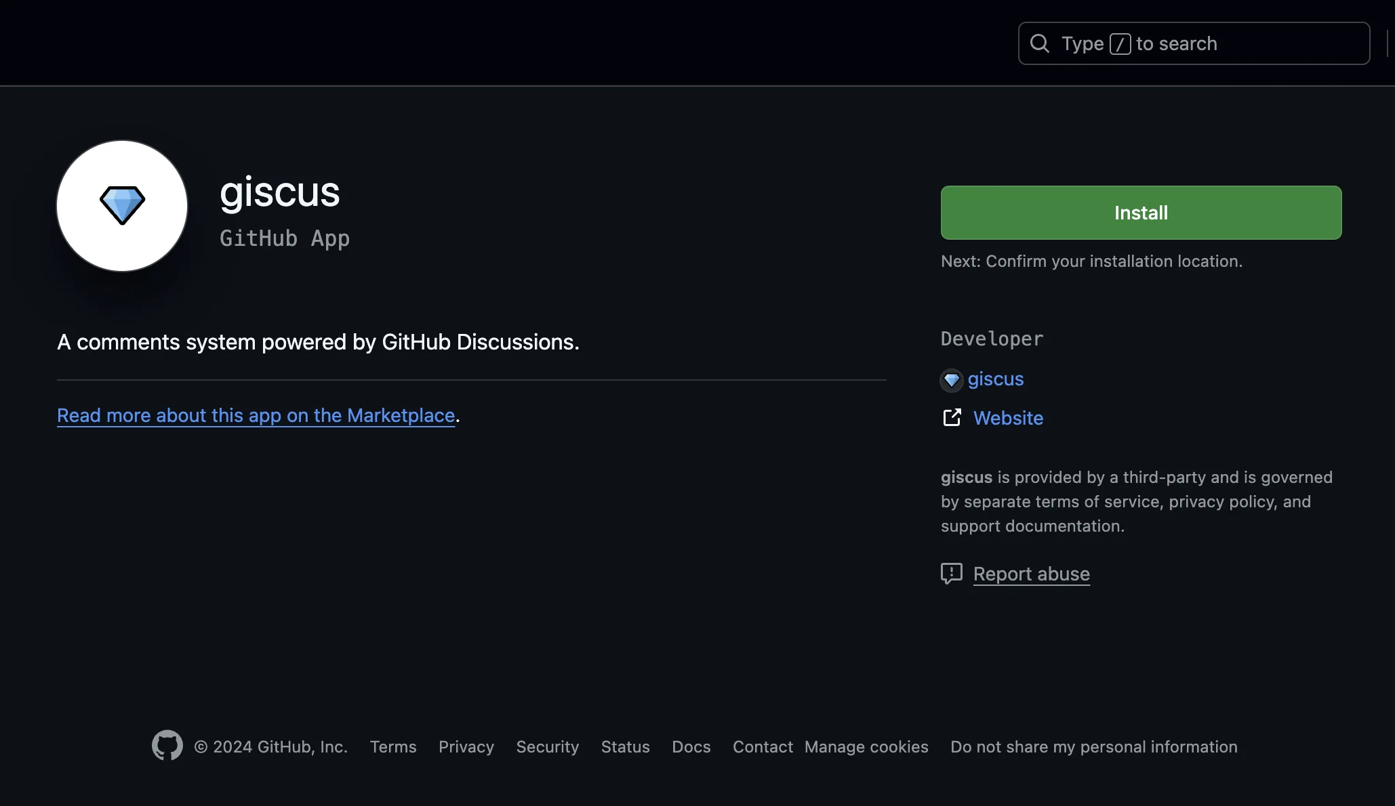Click the 'GitHub App' subtitle text
1395x806 pixels.
click(x=285, y=238)
